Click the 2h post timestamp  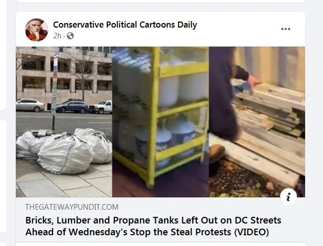click(57, 36)
